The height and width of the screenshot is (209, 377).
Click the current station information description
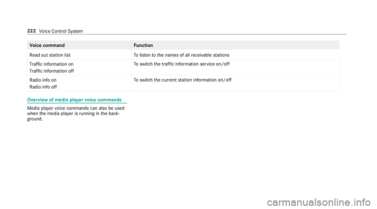click(x=183, y=80)
